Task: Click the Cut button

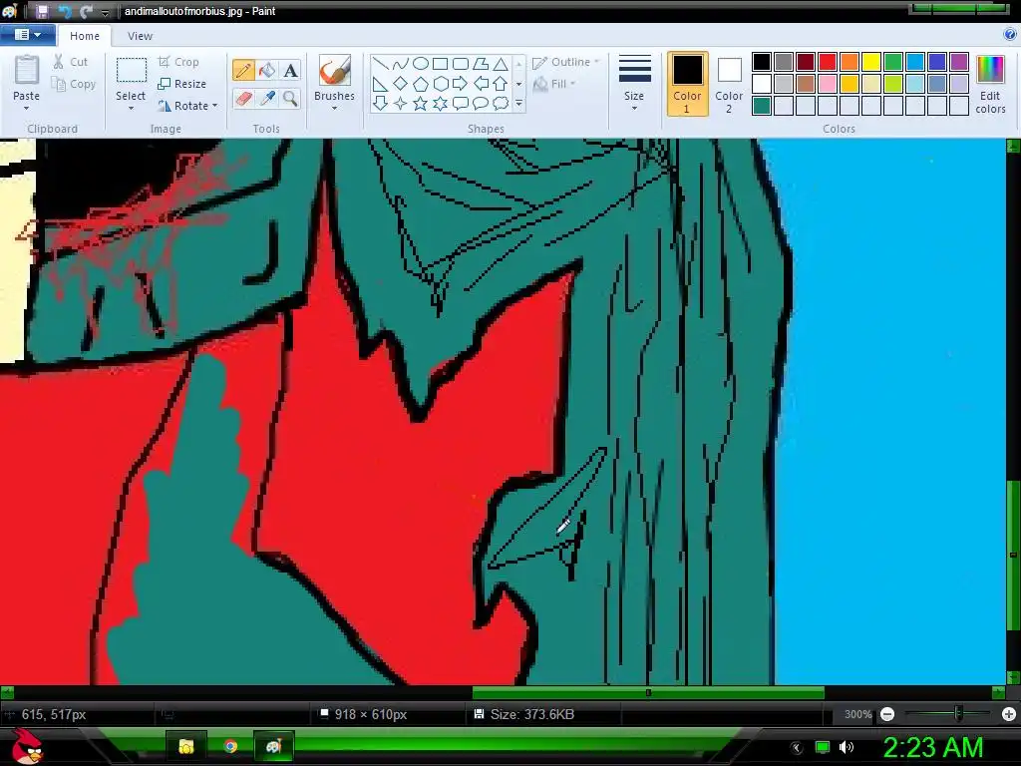Action: click(71, 62)
